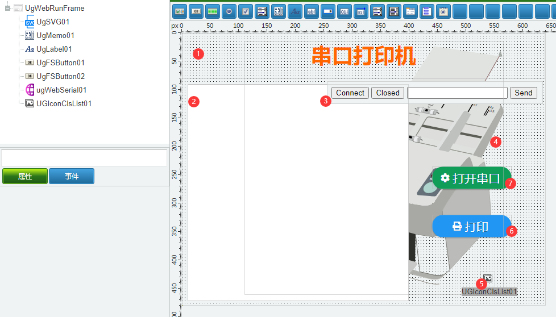Choose the stacked panels component tool
556x317 pixels.
[x=427, y=12]
